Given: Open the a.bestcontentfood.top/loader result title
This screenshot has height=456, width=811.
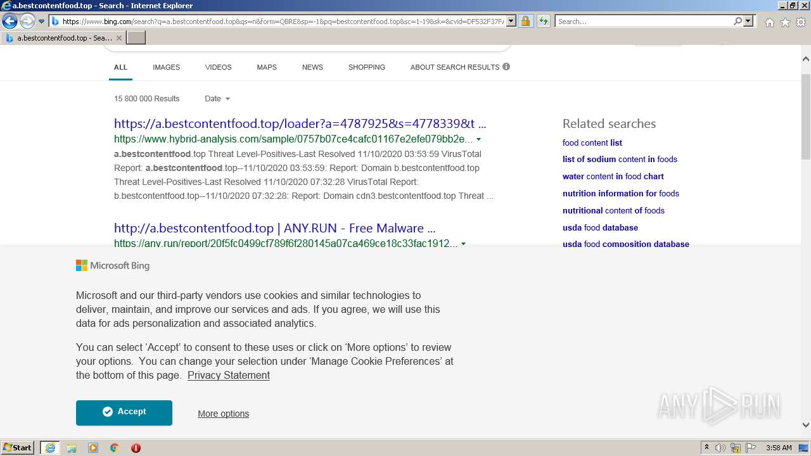Looking at the screenshot, I should coord(300,123).
